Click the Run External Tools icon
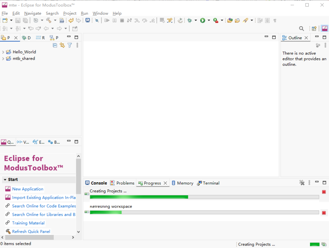The height and width of the screenshot is (248, 329). tap(216, 20)
